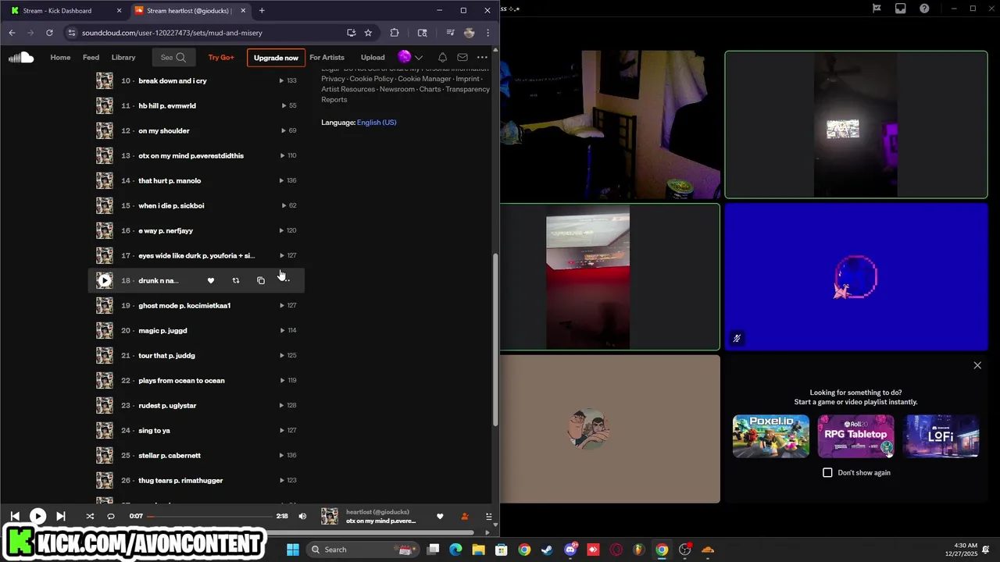Click the page vertical scrollbar
Image resolution: width=1000 pixels, height=562 pixels.
495,340
